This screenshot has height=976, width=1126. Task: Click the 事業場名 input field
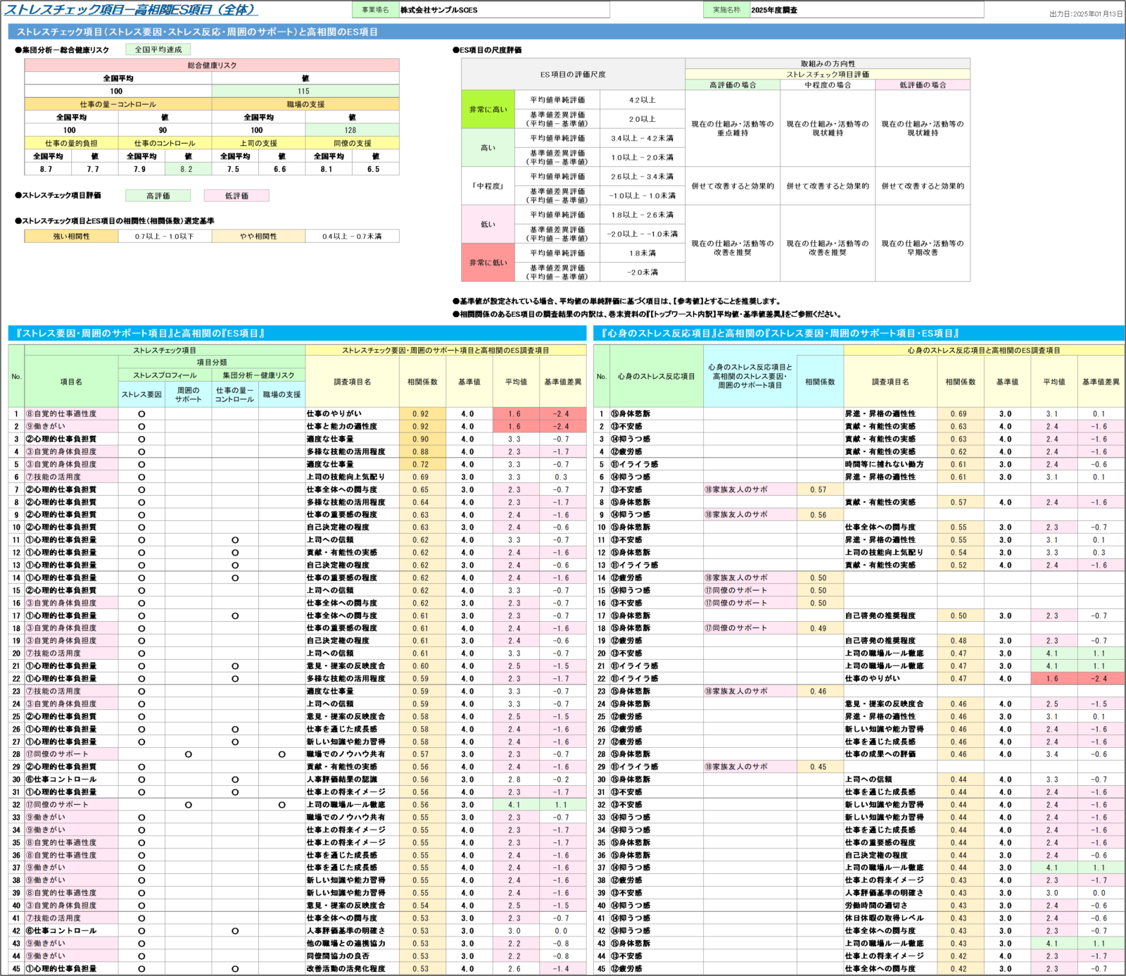[504, 10]
